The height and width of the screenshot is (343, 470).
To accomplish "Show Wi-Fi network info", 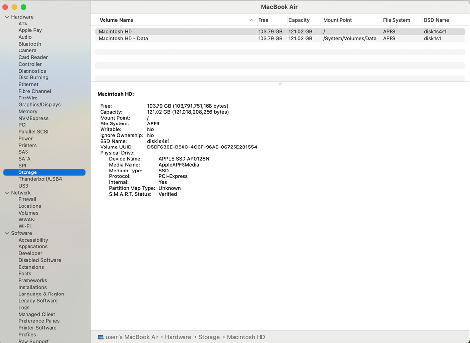I will [x=25, y=226].
